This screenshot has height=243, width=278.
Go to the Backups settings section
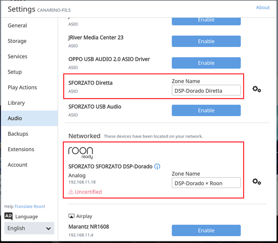pos(18,134)
